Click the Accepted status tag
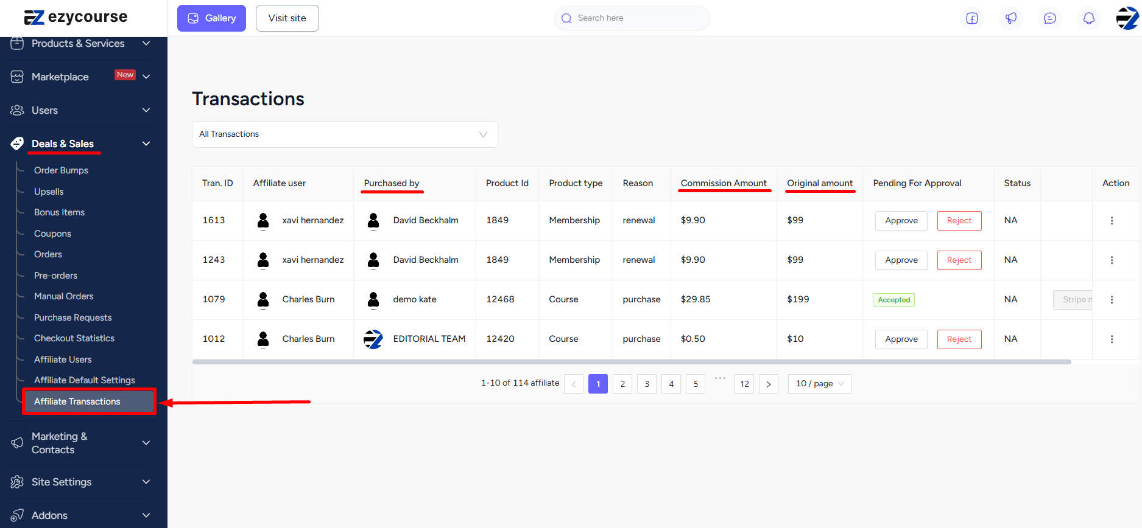Image resolution: width=1142 pixels, height=528 pixels. coord(894,300)
